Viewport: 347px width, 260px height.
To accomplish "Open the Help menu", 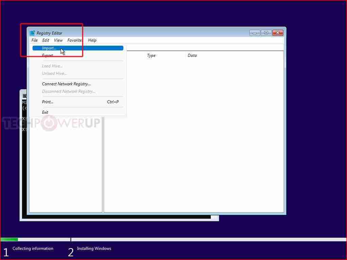I will pyautogui.click(x=92, y=40).
